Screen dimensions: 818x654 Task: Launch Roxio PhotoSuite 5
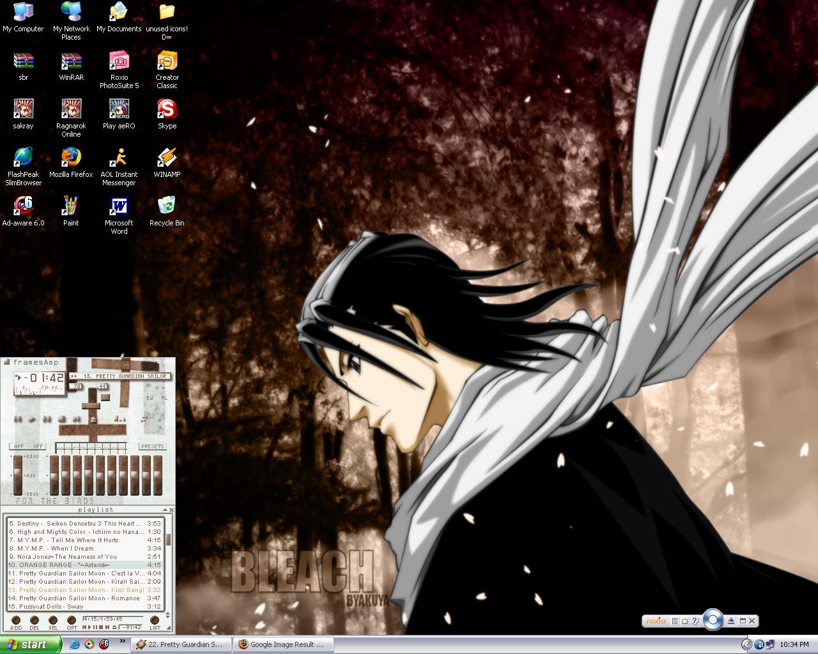tap(119, 70)
